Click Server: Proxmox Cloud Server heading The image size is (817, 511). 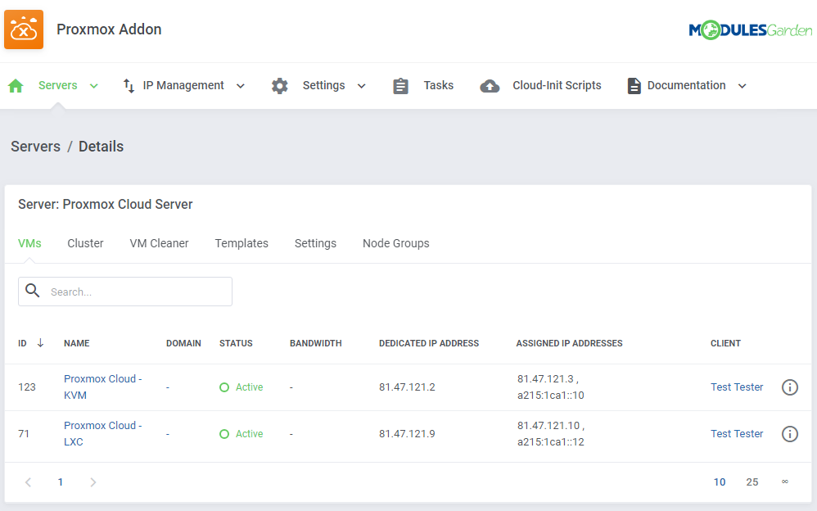106,205
